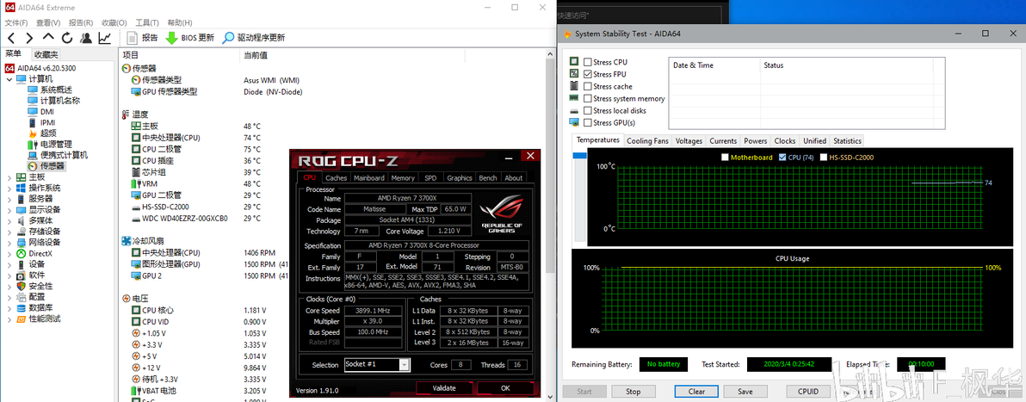Click the CPUID button
Image resolution: width=1026 pixels, height=402 pixels.
[808, 392]
